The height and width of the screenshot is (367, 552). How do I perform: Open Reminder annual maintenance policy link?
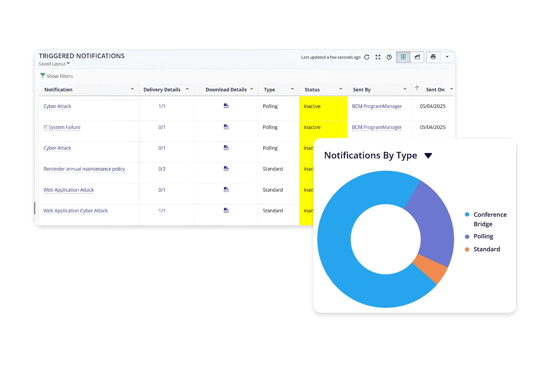tap(84, 169)
